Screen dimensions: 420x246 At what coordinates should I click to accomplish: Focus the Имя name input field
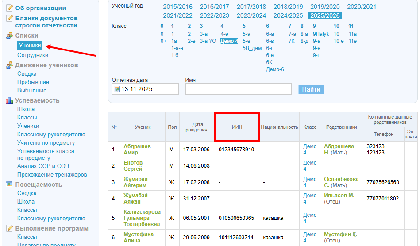pos(238,89)
